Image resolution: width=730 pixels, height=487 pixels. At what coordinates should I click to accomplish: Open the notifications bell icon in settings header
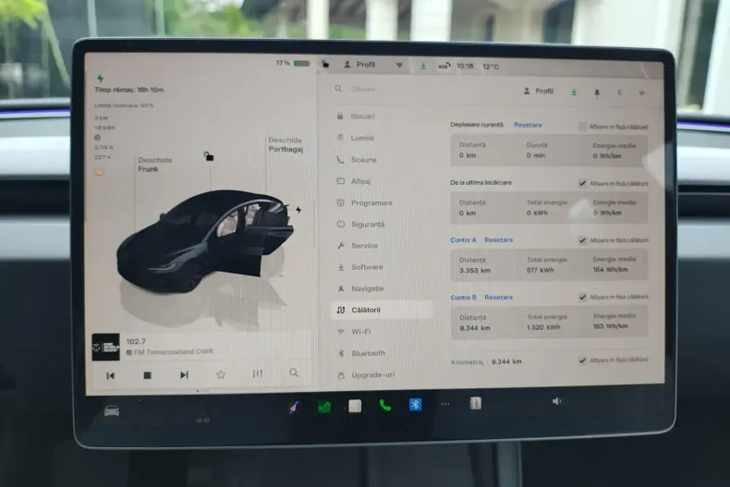pos(597,92)
